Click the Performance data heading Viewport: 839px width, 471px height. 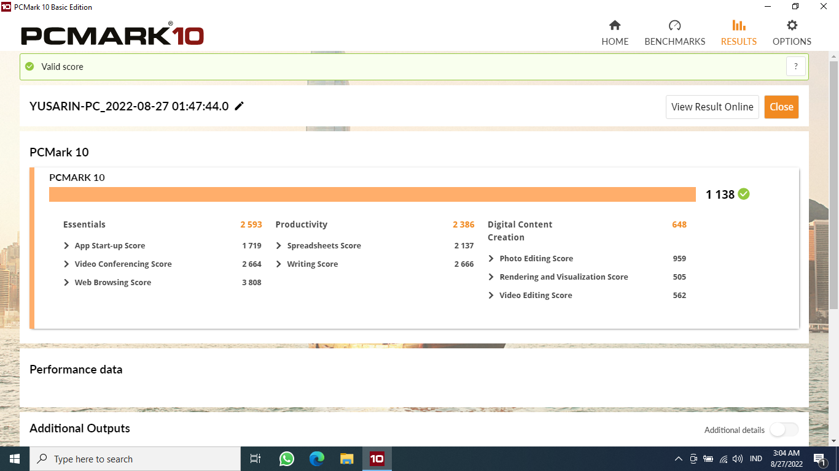coord(76,369)
